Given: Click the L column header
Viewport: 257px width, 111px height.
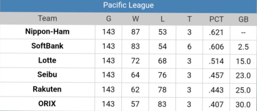Looking at the screenshot, I should click(x=162, y=19).
